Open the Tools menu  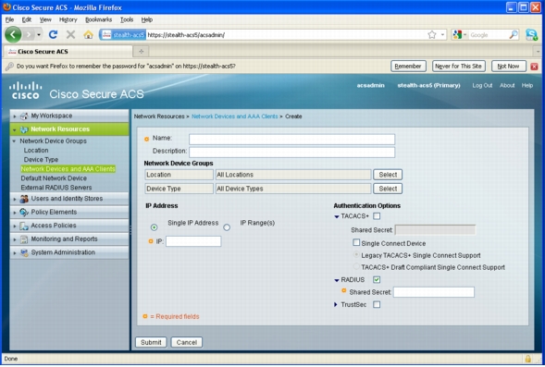127,19
